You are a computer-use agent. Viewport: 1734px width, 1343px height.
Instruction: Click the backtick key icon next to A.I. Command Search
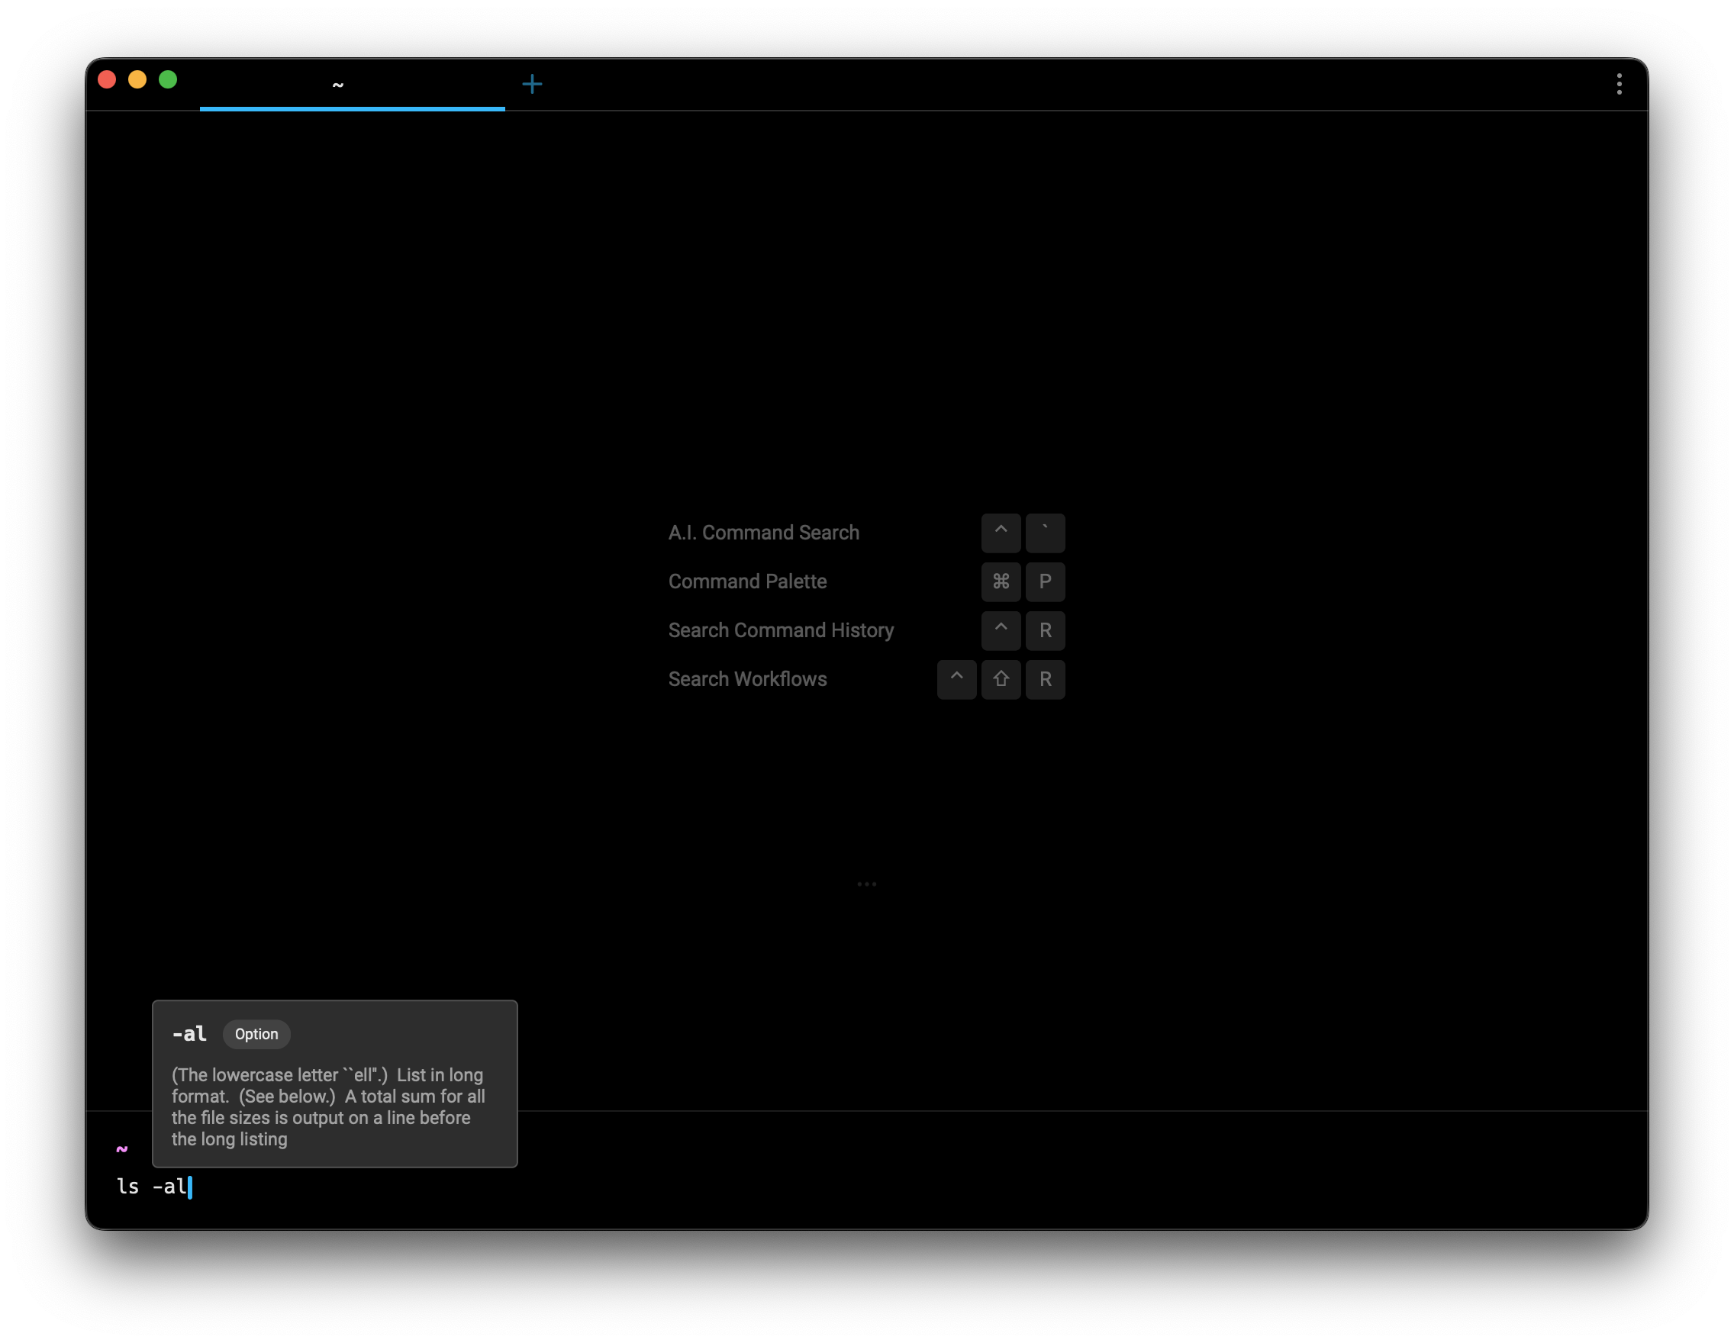[1046, 533]
